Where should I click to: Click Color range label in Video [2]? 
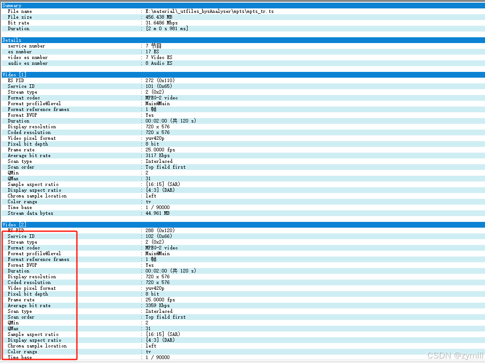22,352
